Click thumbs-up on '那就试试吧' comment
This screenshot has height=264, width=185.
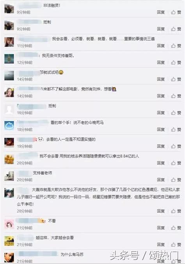click(176, 79)
